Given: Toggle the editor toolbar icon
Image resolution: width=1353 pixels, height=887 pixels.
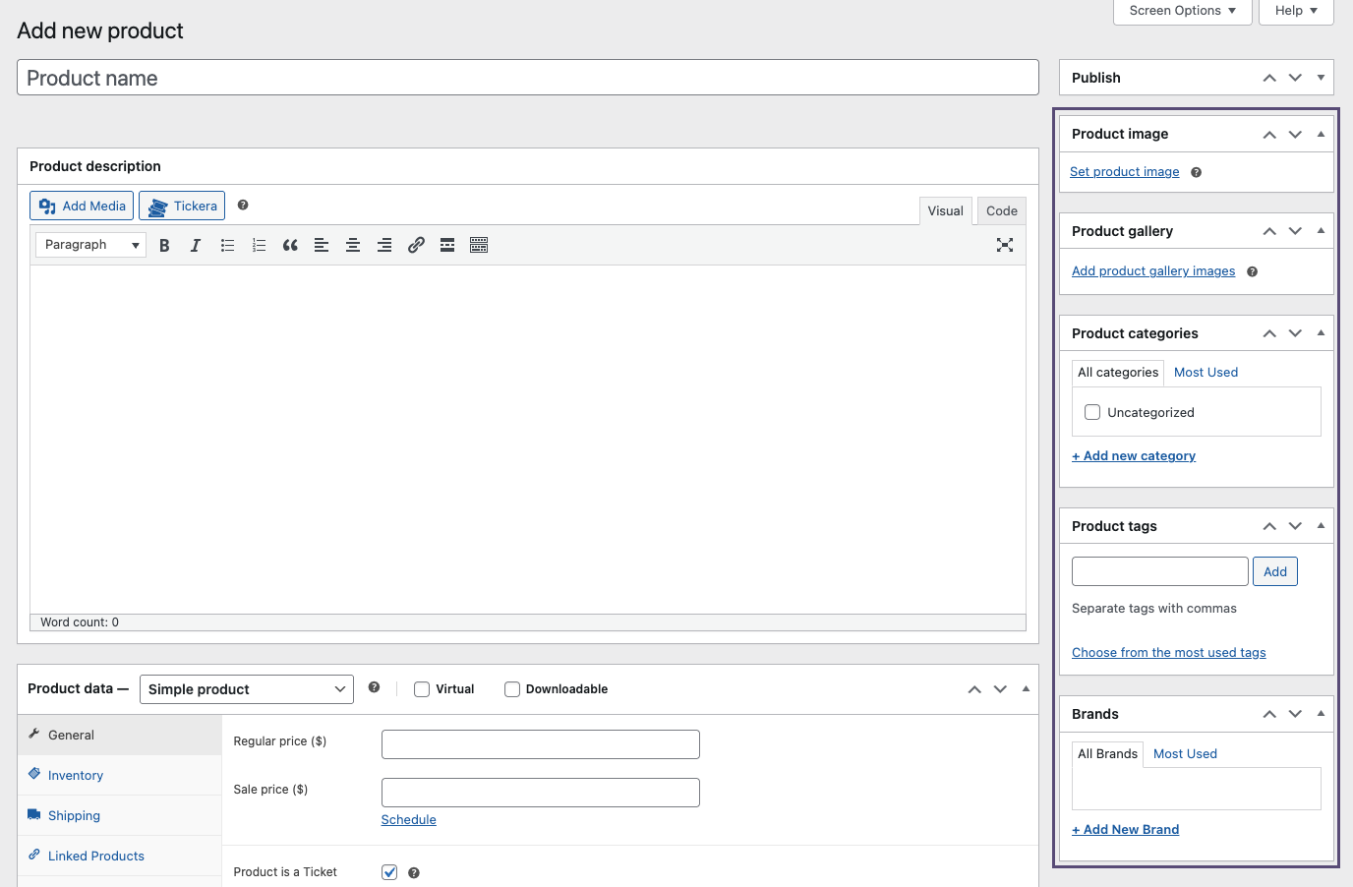Looking at the screenshot, I should 479,245.
